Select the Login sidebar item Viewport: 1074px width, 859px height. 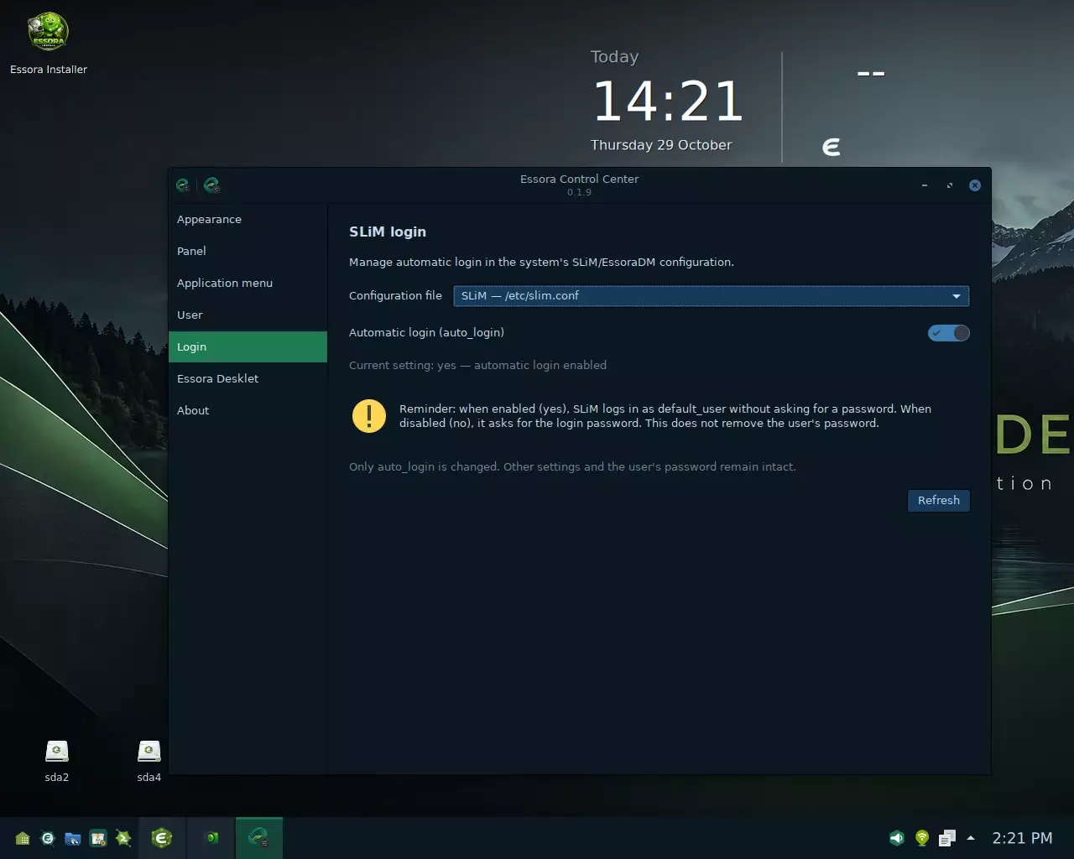[x=248, y=347]
